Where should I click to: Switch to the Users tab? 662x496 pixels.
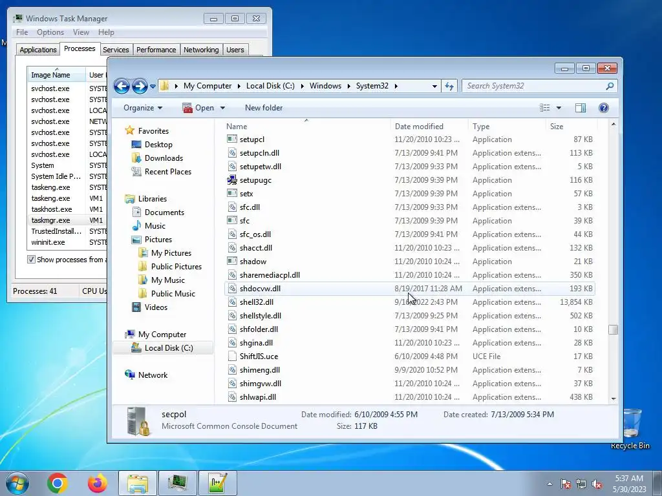235,50
